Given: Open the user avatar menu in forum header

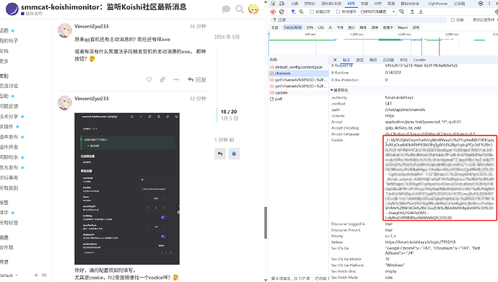Looking at the screenshot, I should [x=253, y=9].
